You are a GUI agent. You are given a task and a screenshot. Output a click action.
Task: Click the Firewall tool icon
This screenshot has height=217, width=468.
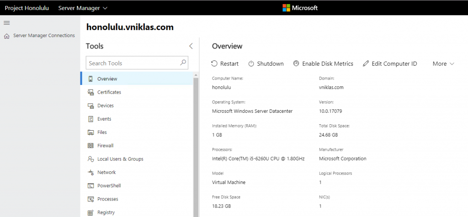click(x=90, y=146)
